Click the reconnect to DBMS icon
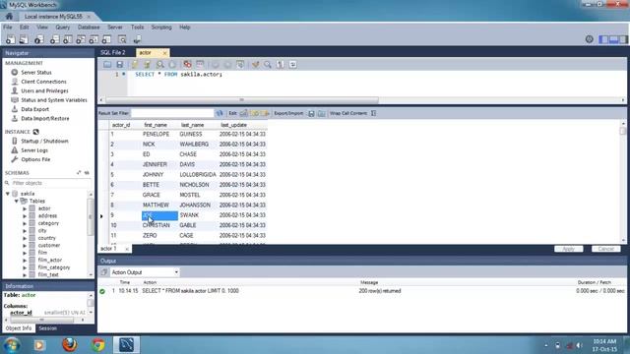Image resolution: width=630 pixels, height=354 pixels. point(137,39)
